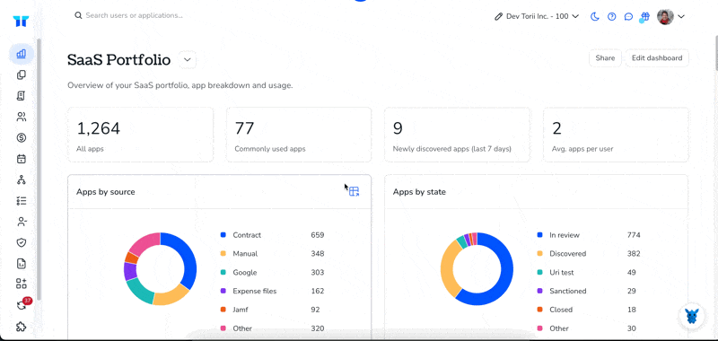718x341 pixels.
Task: Click the Sanctioned legend label
Action: coord(568,291)
